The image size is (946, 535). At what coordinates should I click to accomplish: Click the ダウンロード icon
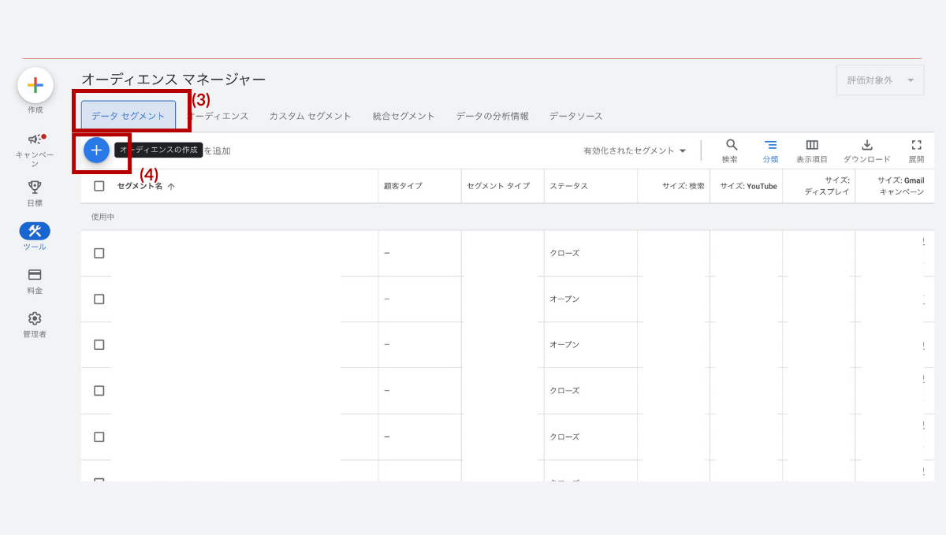tap(867, 145)
